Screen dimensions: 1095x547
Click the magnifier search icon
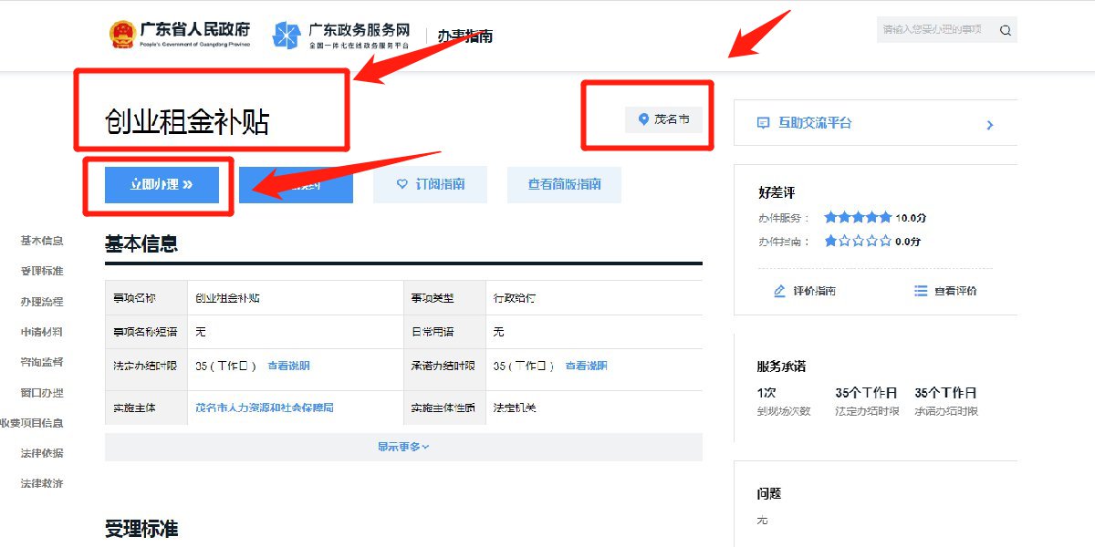1006,30
